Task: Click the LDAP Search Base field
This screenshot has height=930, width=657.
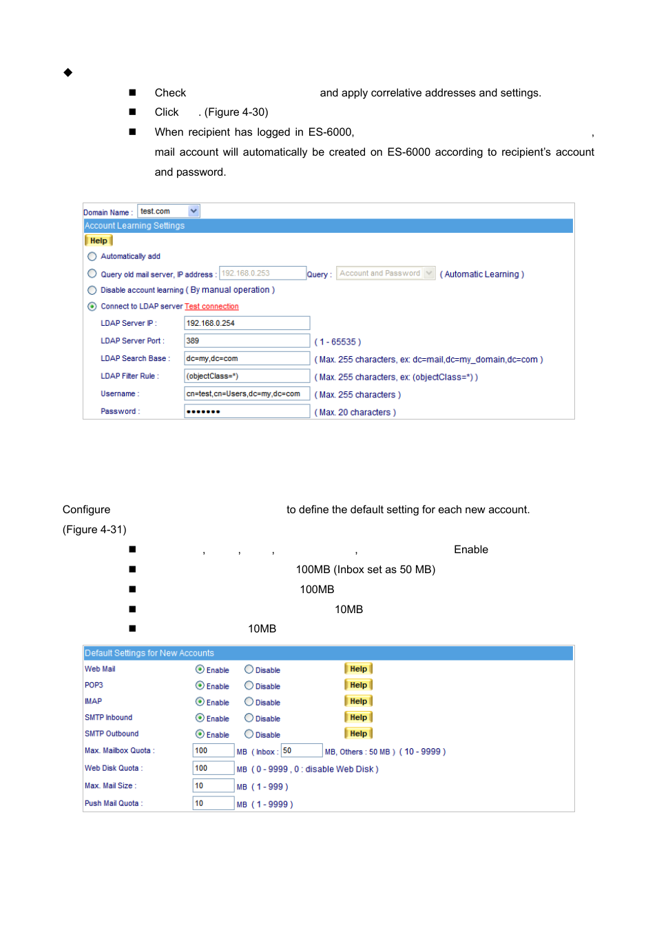Action: 247,358
